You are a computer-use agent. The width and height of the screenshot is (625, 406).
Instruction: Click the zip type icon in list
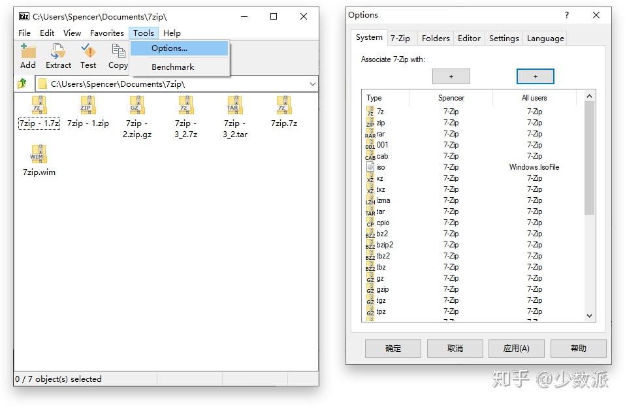pyautogui.click(x=370, y=122)
